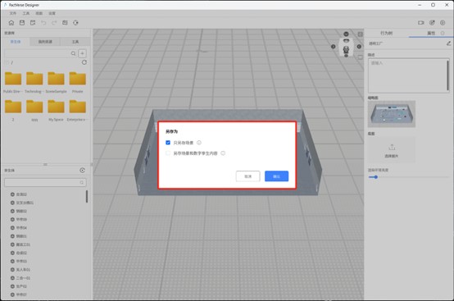Click the redo arrow in the toolbar
454x301 pixels.
(x=54, y=23)
